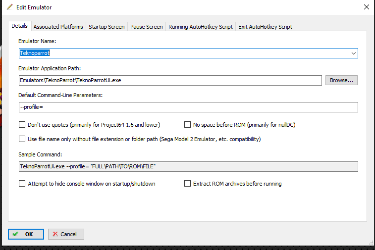This screenshot has width=375, height=250.
Task: Open the Associated Platforms tab
Action: pyautogui.click(x=58, y=27)
